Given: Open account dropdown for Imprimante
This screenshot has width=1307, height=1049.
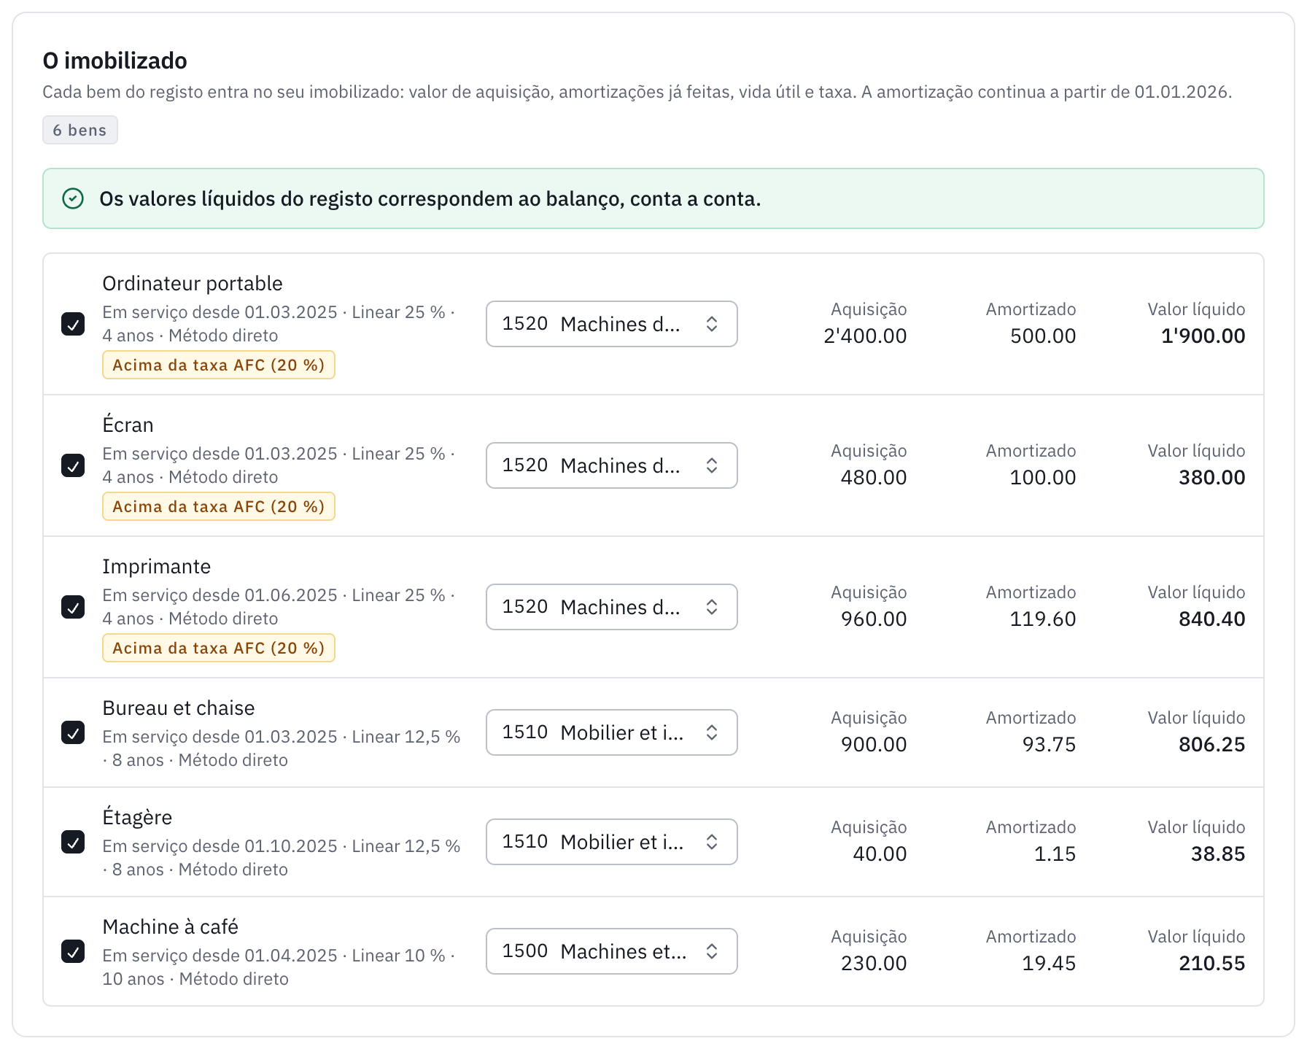Looking at the screenshot, I should tap(612, 607).
